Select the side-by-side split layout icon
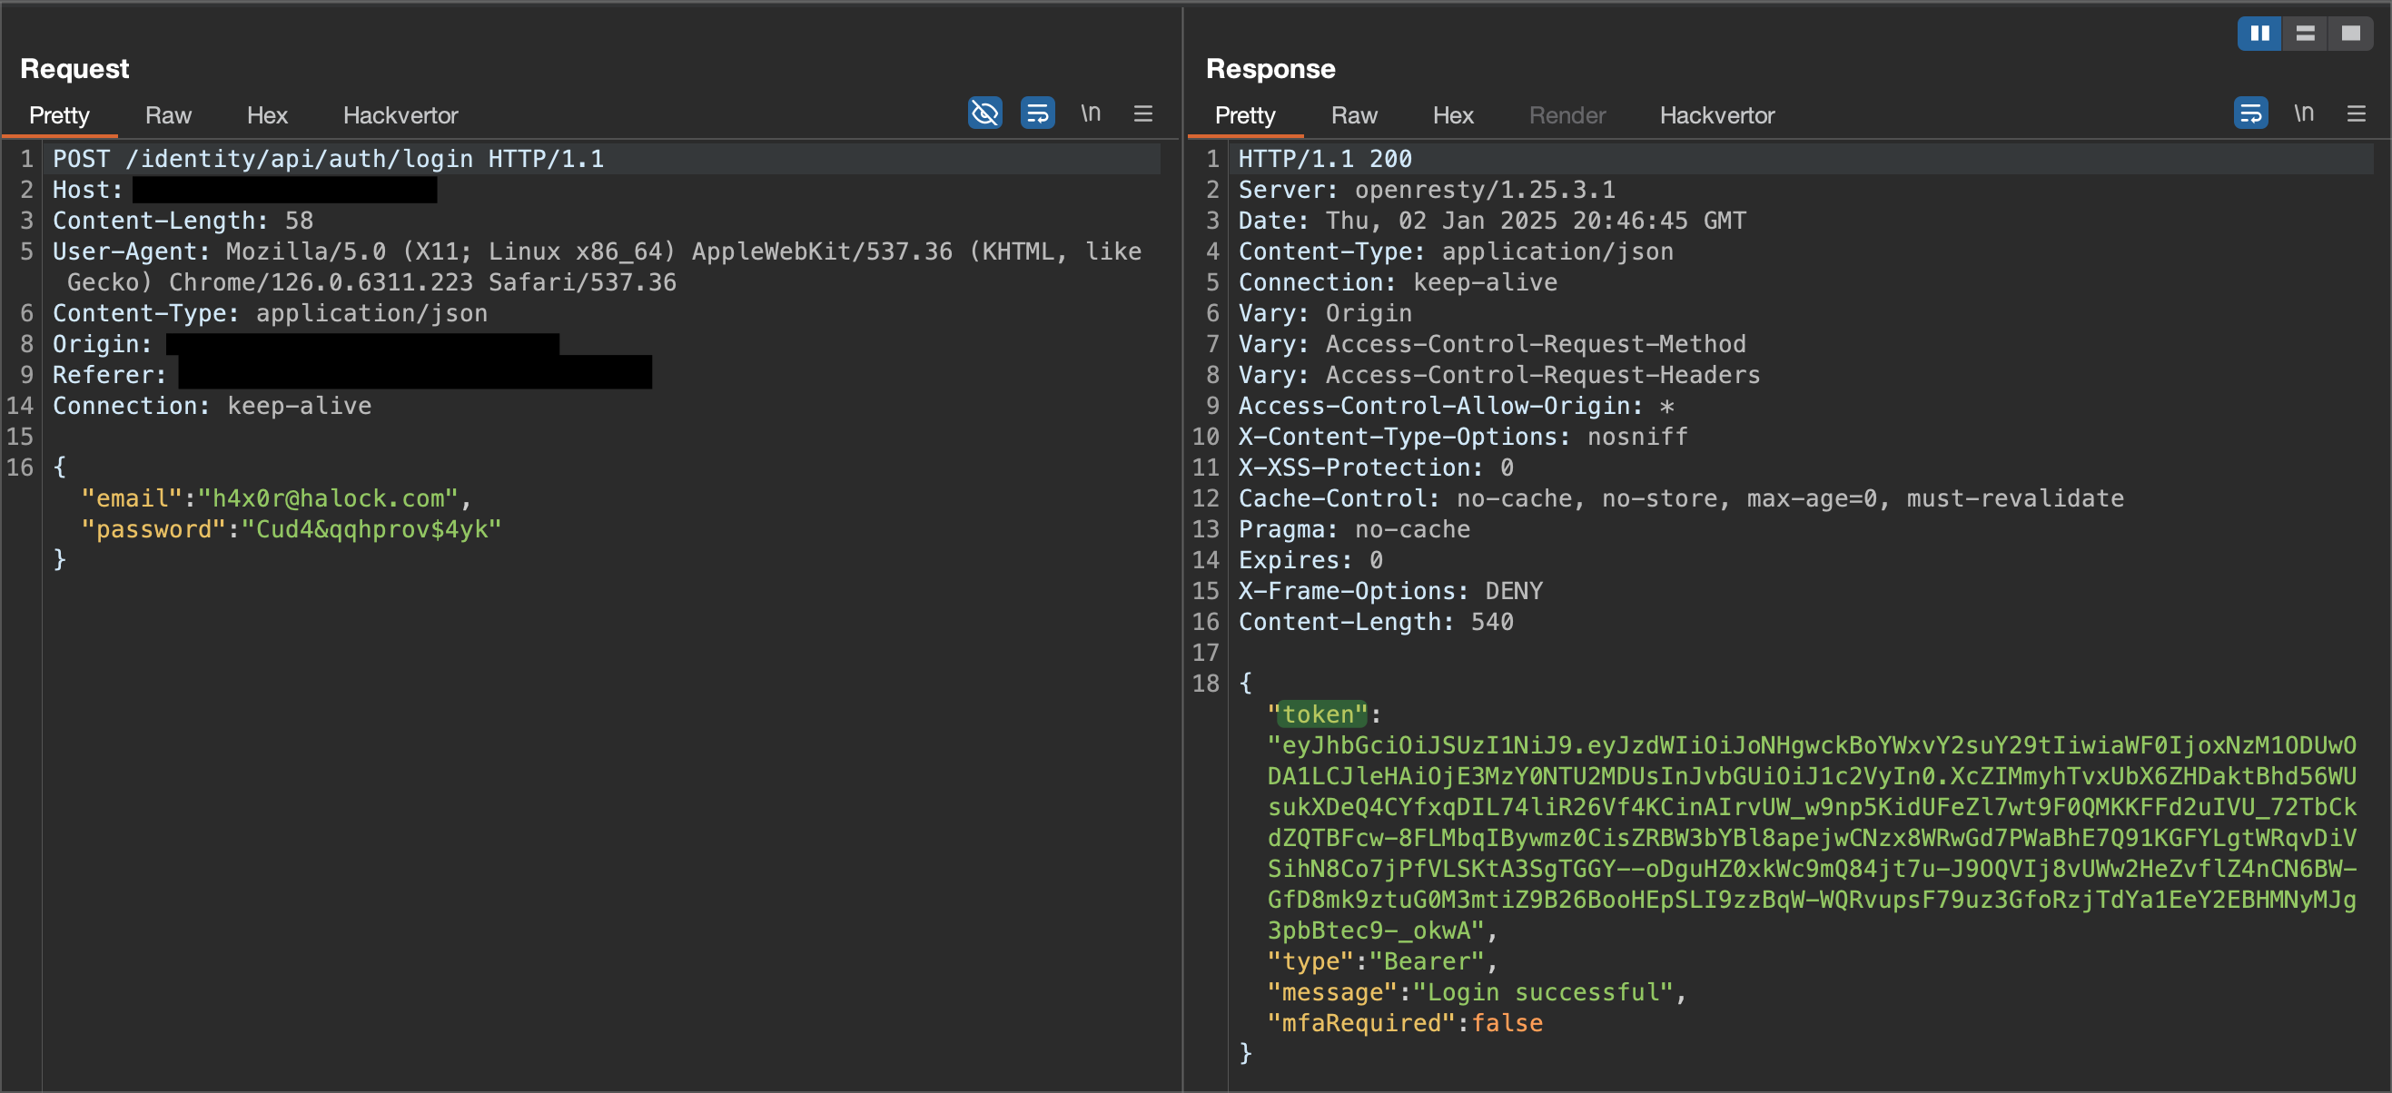 [x=2259, y=34]
